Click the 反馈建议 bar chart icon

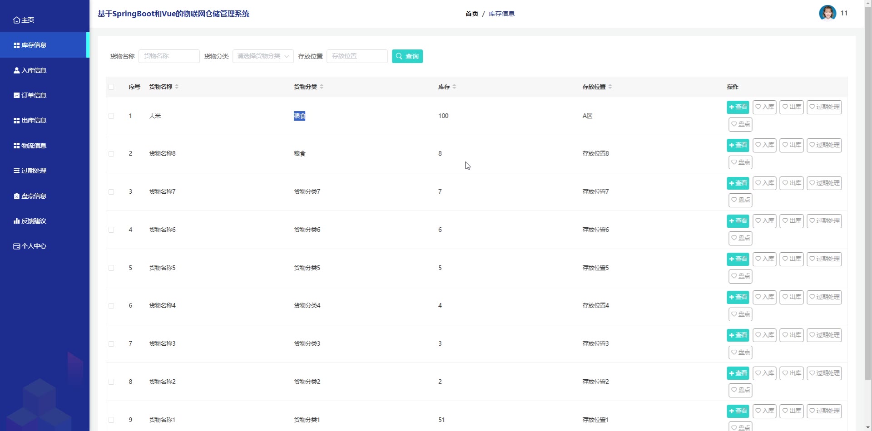tap(17, 221)
